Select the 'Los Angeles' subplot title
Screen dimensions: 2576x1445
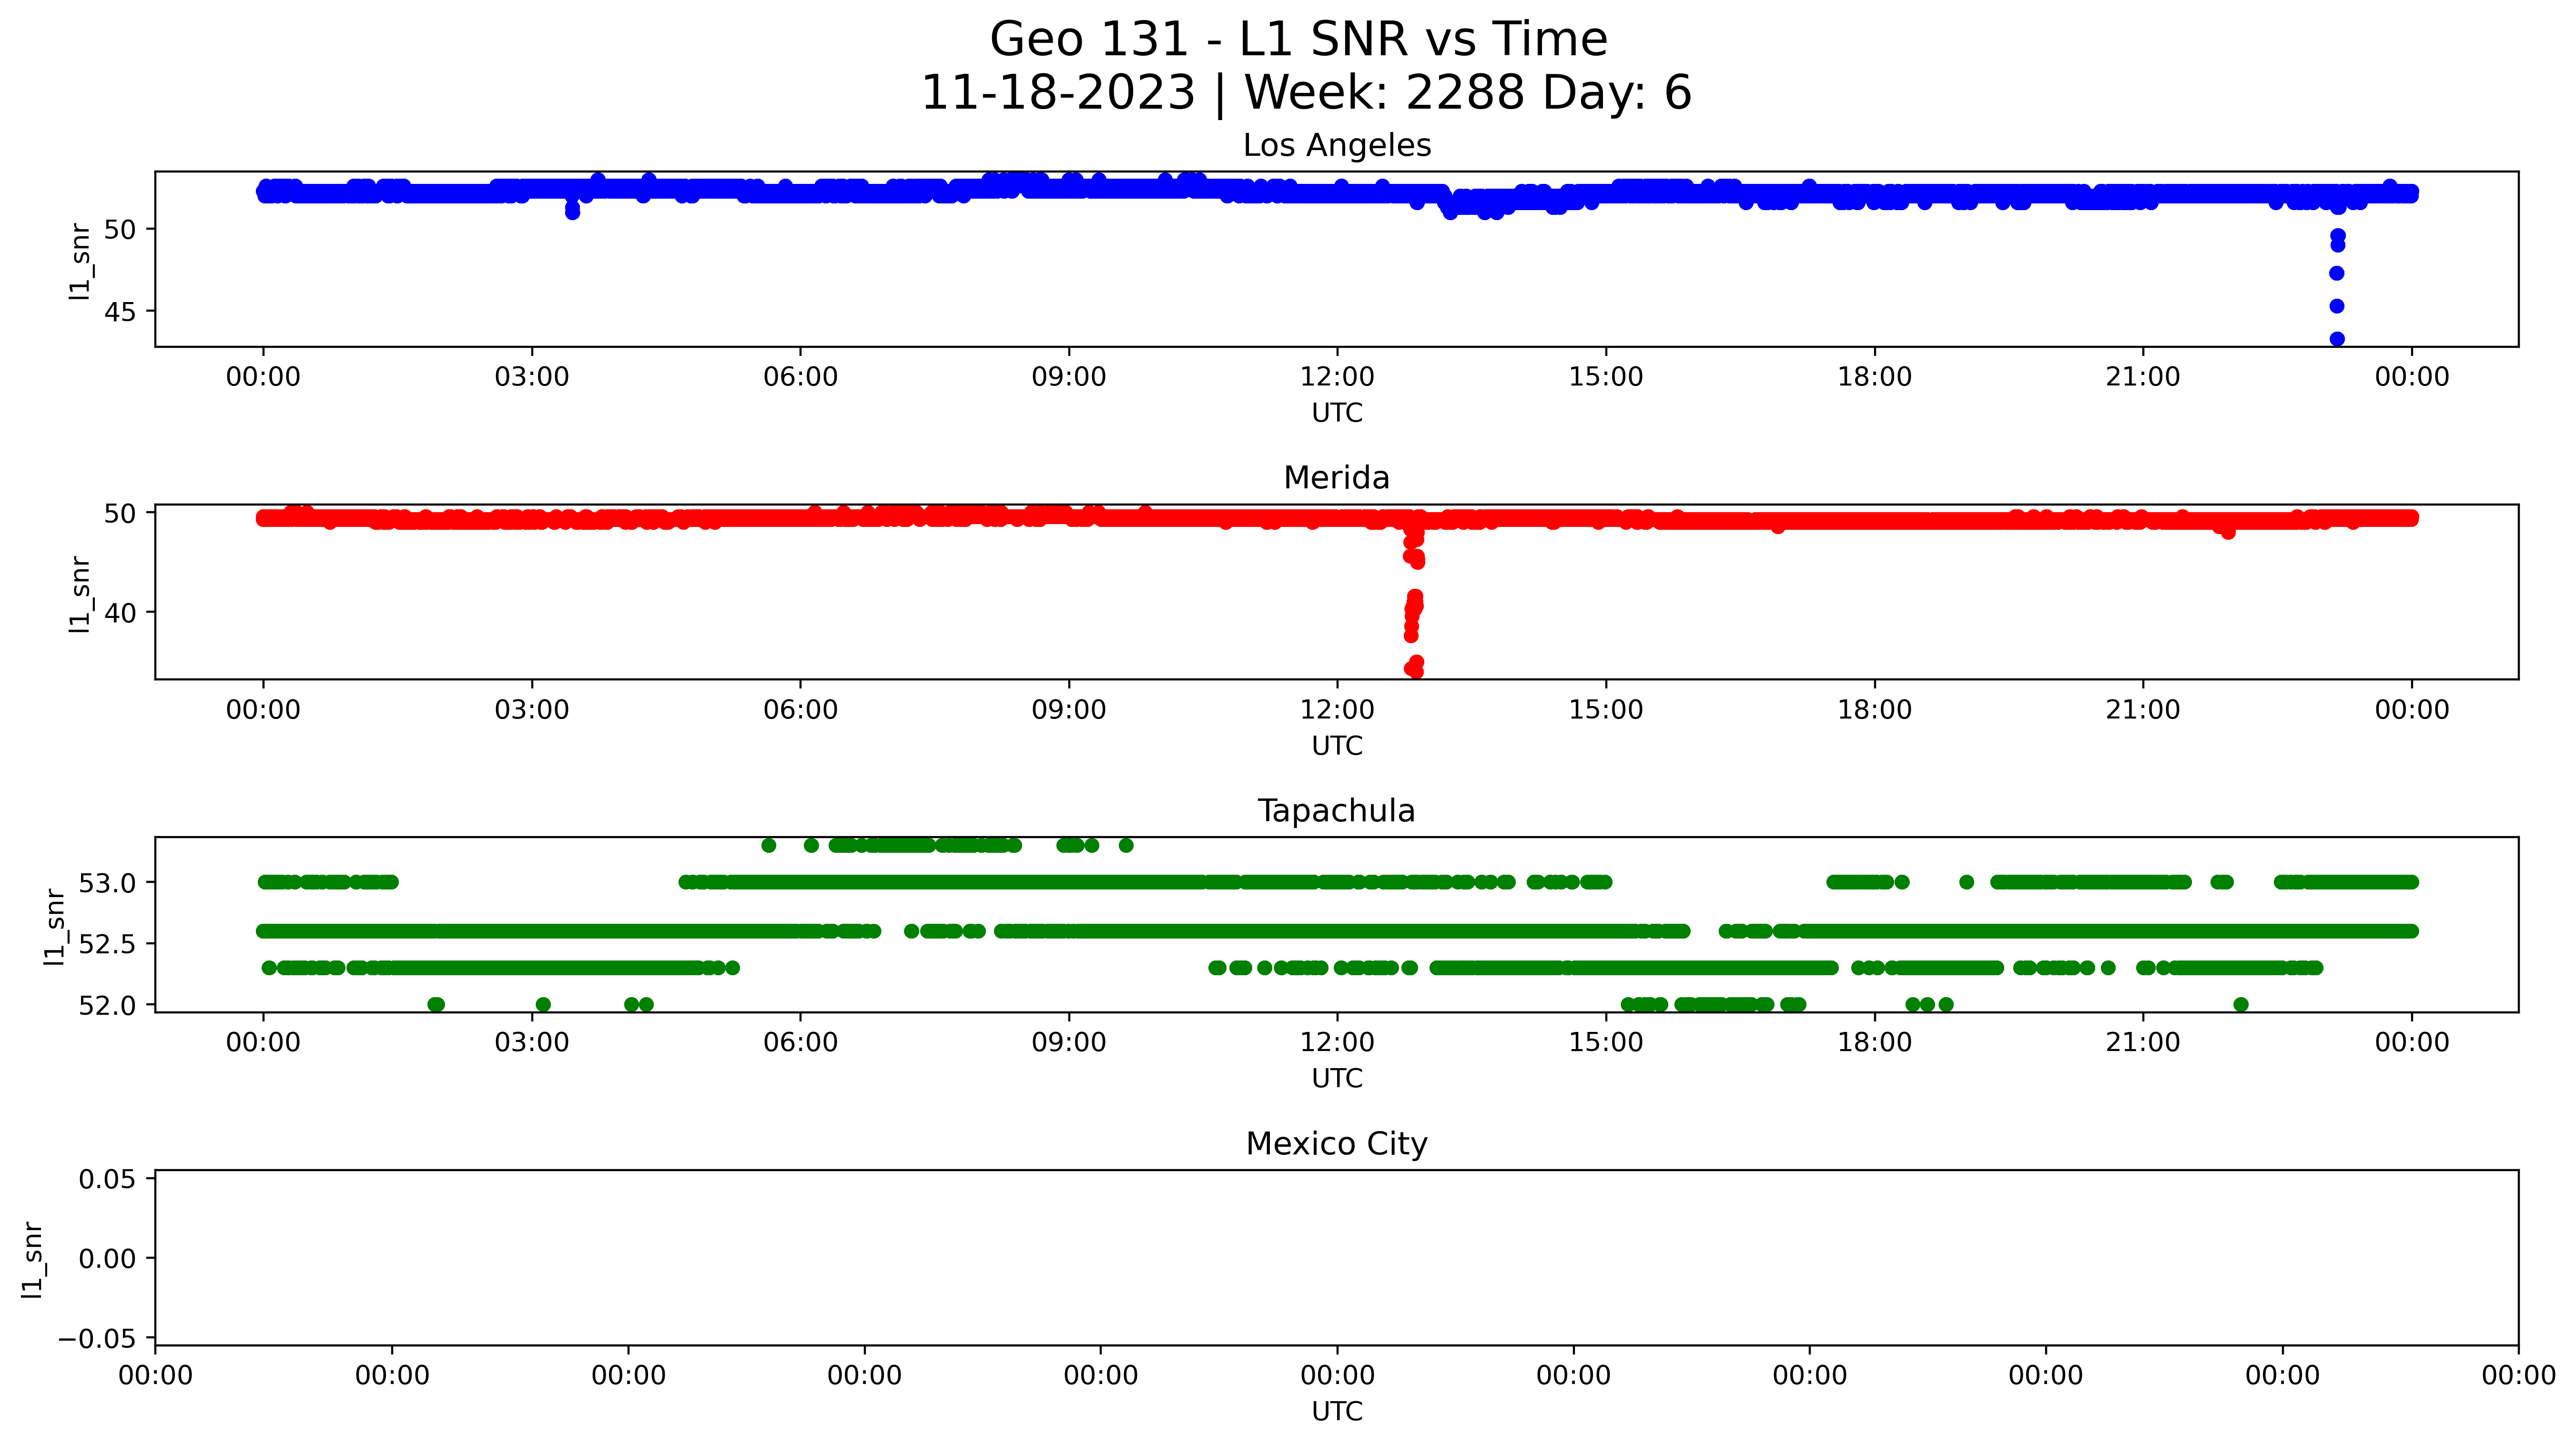(x=1337, y=146)
